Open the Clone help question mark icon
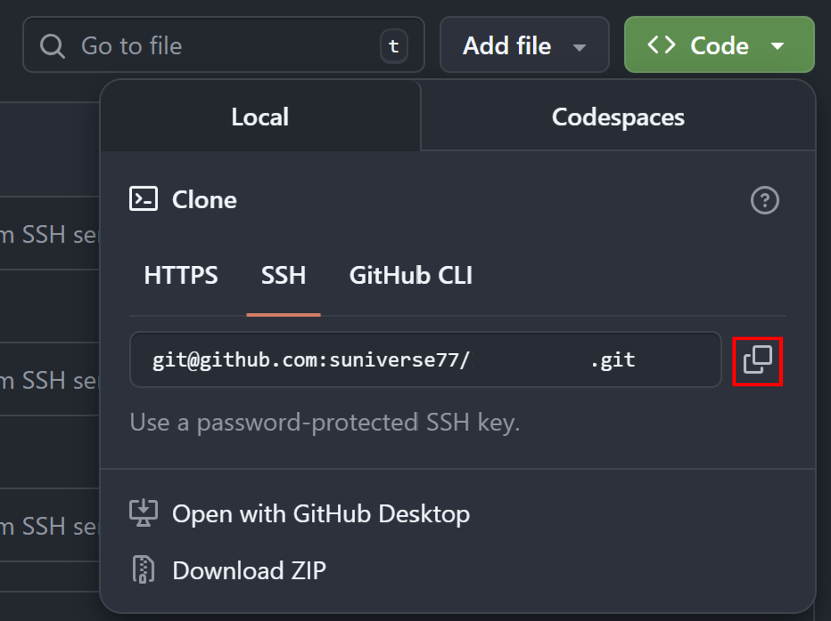The image size is (831, 621). click(x=765, y=200)
